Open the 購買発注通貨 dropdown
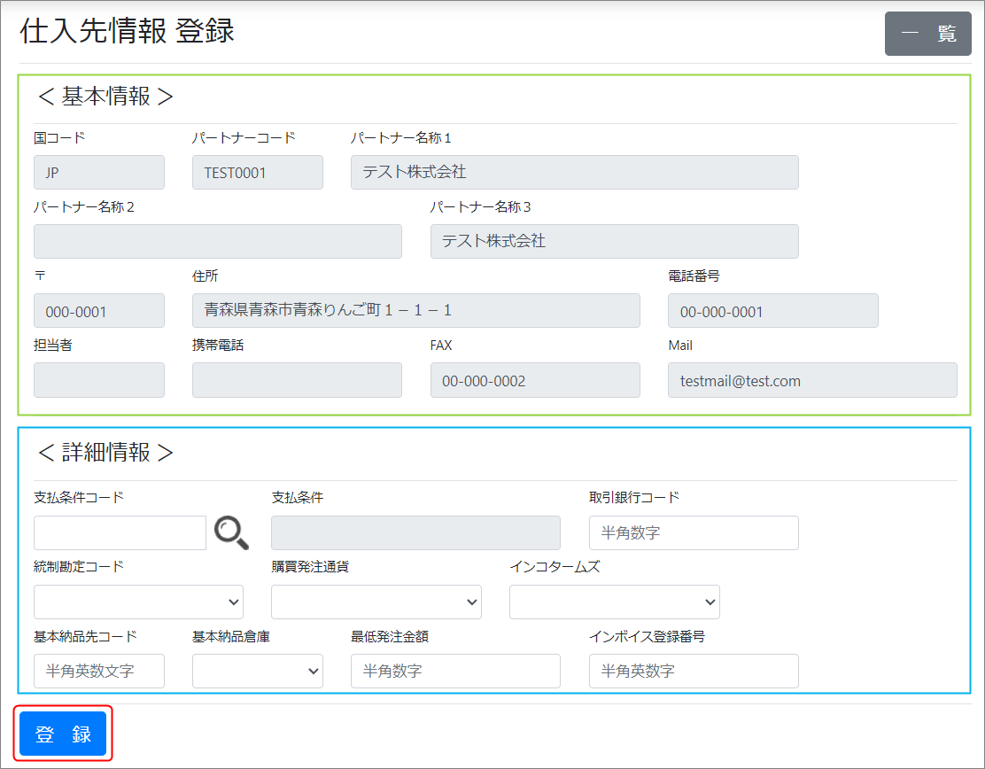Screen dimensions: 985x769 tap(376, 602)
